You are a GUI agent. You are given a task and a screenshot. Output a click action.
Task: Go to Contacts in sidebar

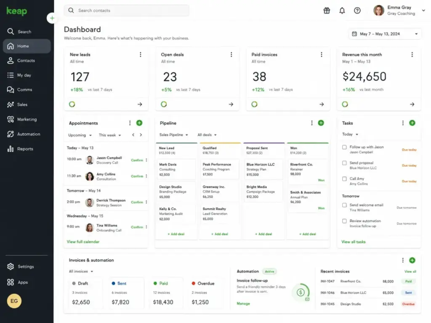[27, 61]
